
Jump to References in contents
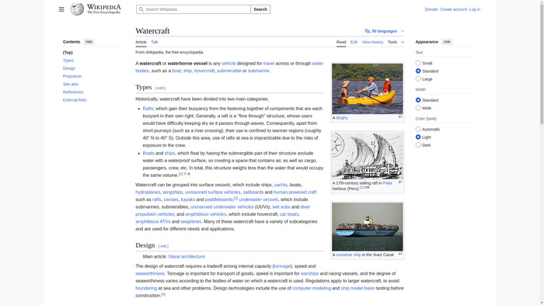[x=73, y=92]
